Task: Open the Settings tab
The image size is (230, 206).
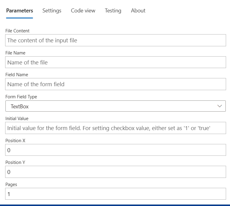Action: [52, 11]
